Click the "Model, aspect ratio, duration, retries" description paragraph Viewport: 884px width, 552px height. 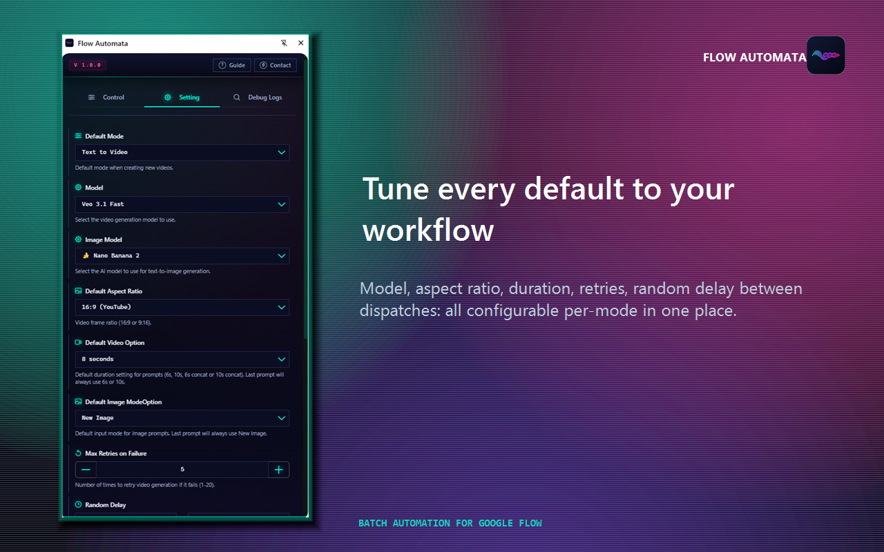581,299
